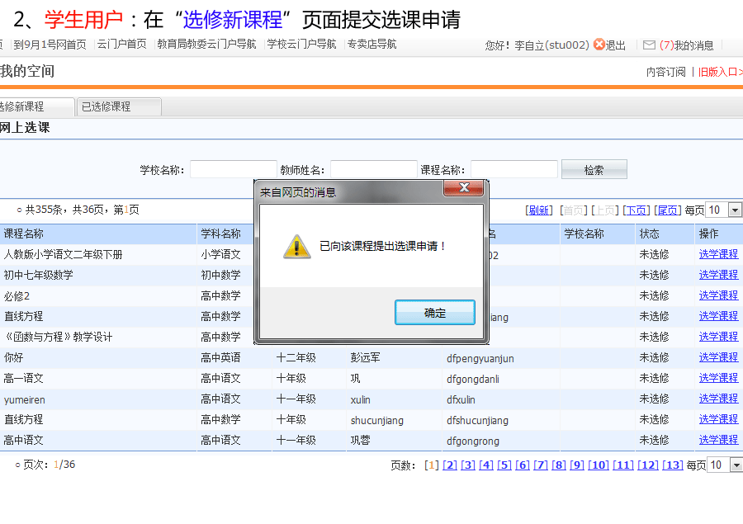Open the 云门户首页 navigation item
The height and width of the screenshot is (524, 743).
tap(121, 45)
